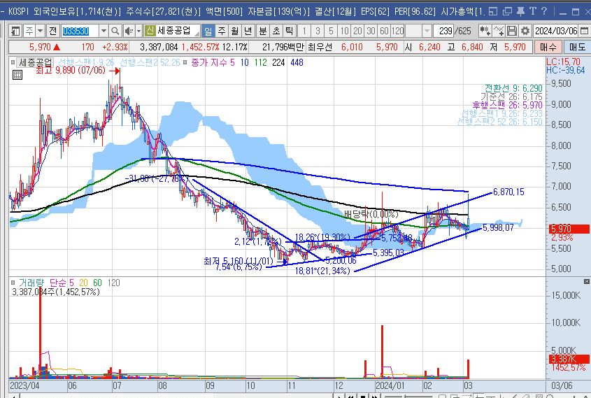This screenshot has height=398, width=591.
Task: Pin the window with pushpin icon
Action: [x=520, y=12]
